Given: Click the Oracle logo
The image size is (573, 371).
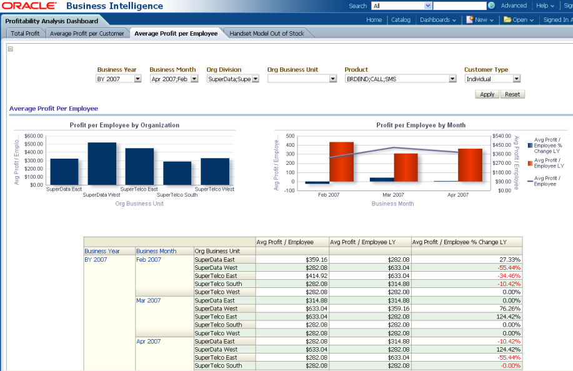Looking at the screenshot, I should 29,6.
